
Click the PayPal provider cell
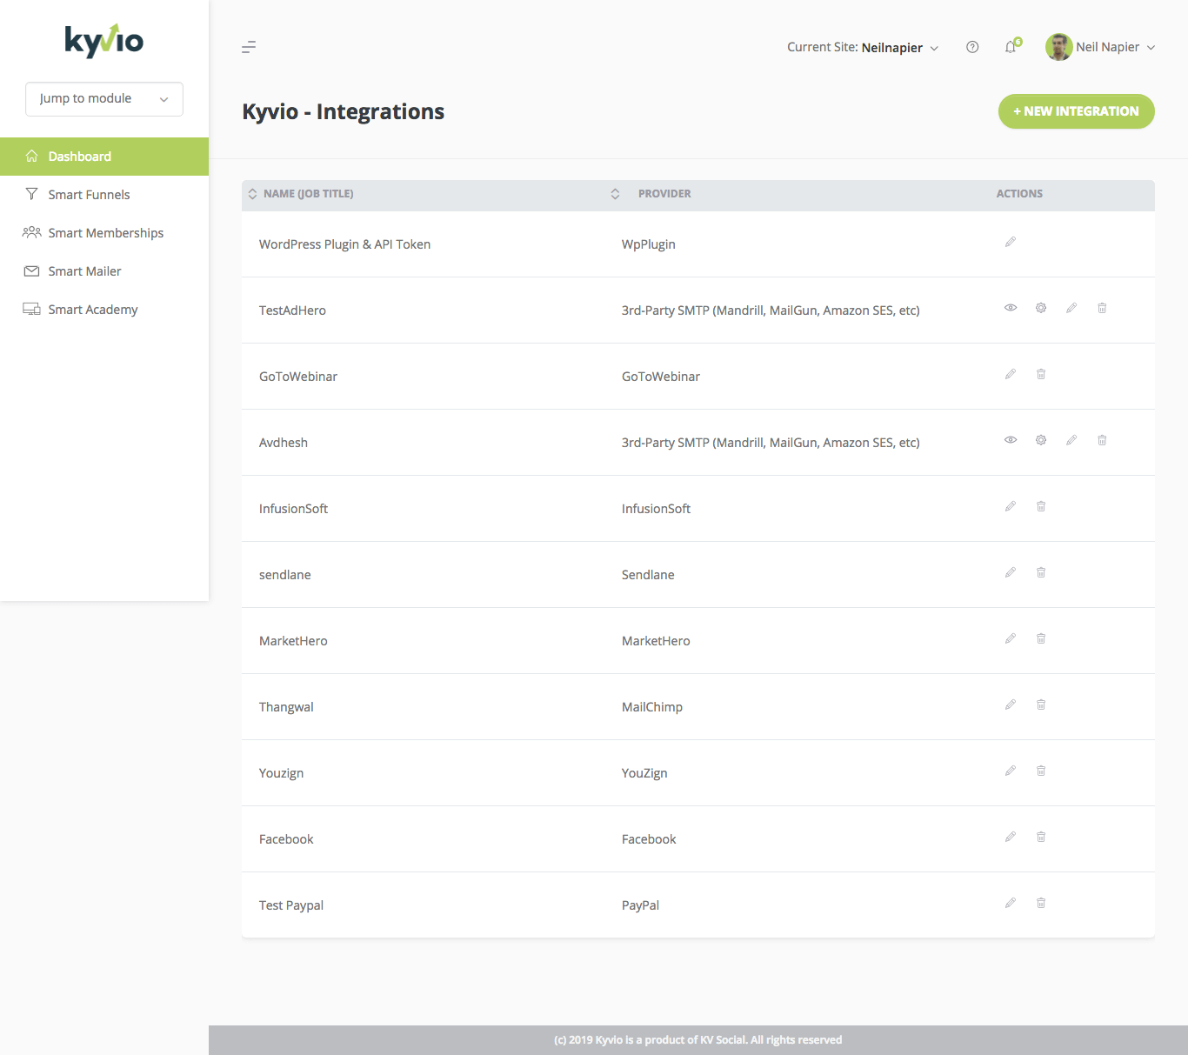click(640, 905)
